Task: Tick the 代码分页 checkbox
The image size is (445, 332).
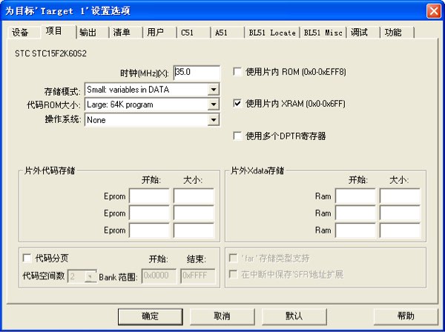Action: tap(27, 258)
